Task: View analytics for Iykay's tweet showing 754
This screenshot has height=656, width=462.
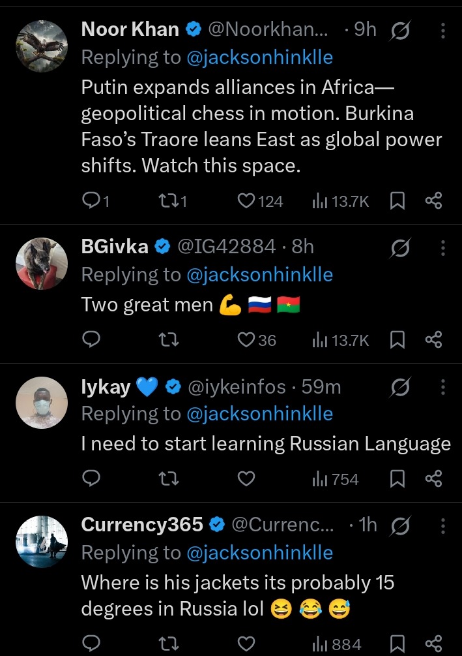Action: (336, 479)
